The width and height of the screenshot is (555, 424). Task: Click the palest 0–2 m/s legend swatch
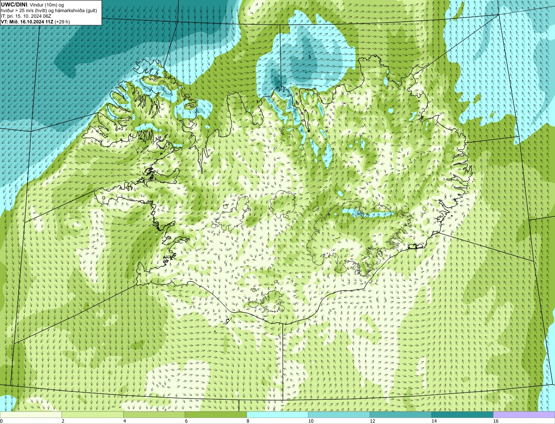pos(31,414)
